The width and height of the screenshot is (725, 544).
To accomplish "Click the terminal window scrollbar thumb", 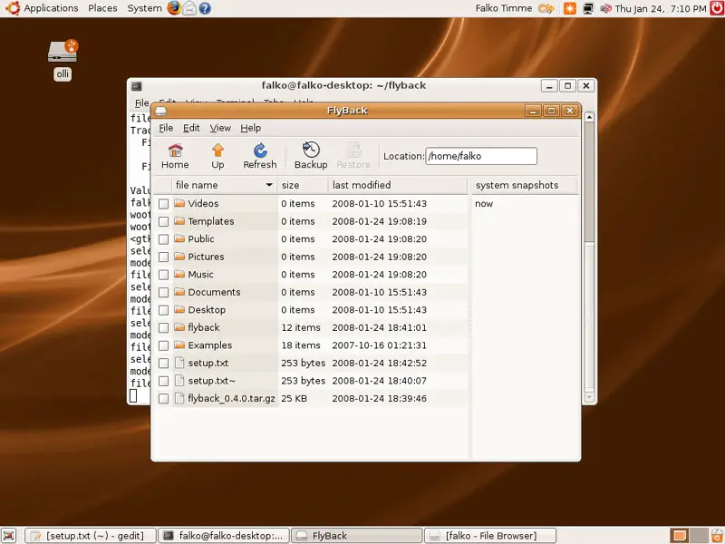I will [589, 183].
